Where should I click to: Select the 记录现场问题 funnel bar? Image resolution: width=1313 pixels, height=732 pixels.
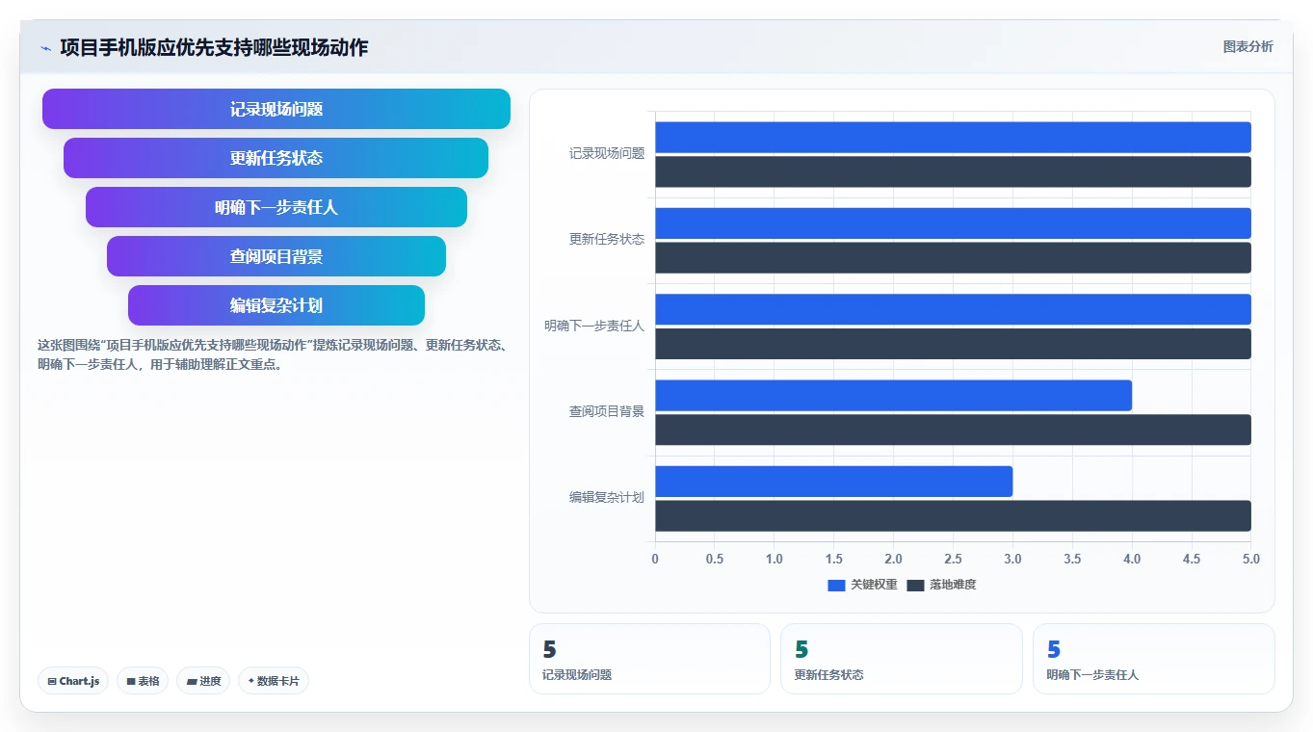coord(276,109)
